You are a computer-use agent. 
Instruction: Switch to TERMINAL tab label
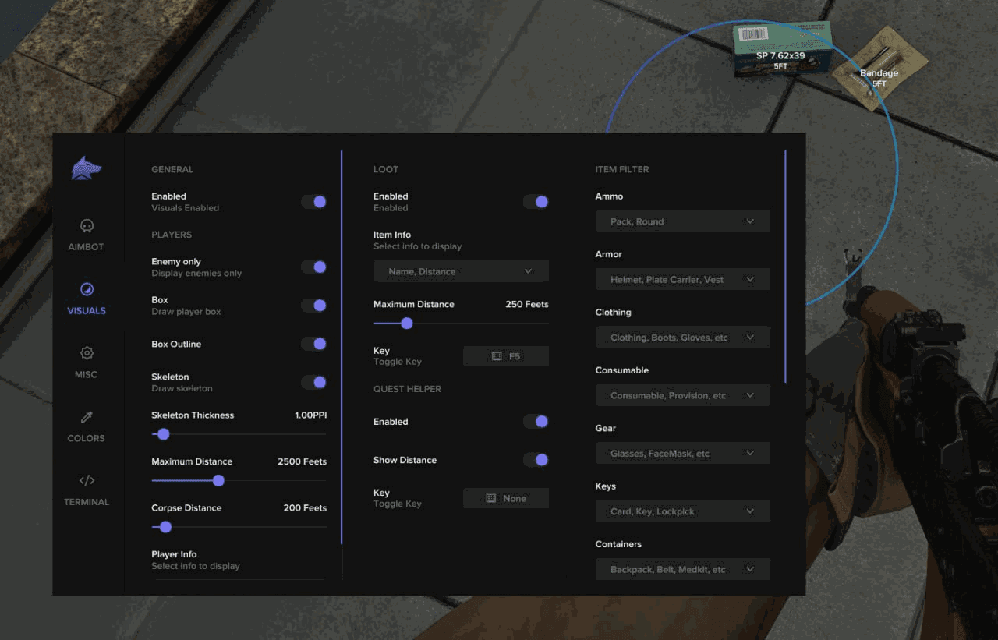pos(87,503)
